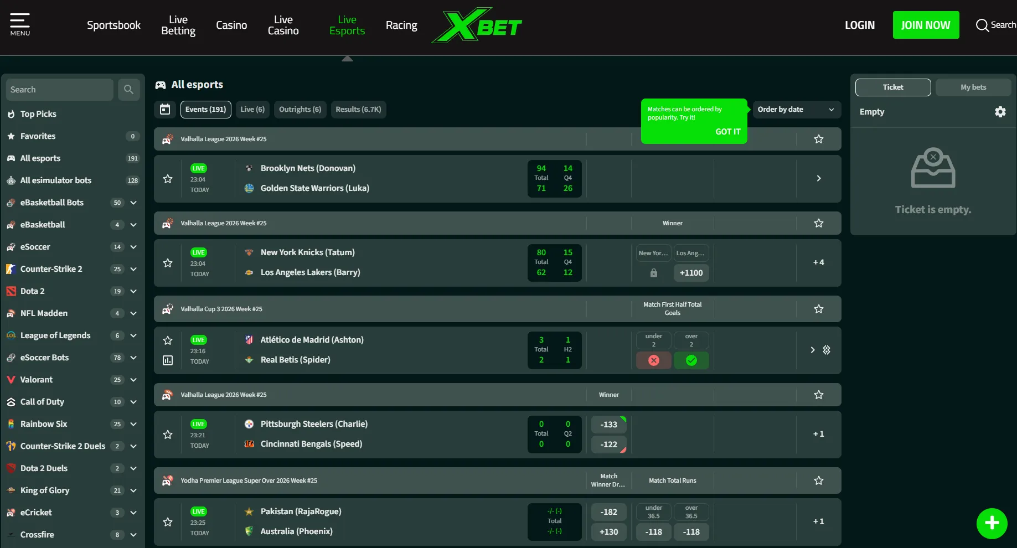Bet on Los Angeles Lakers at +1100

[691, 273]
